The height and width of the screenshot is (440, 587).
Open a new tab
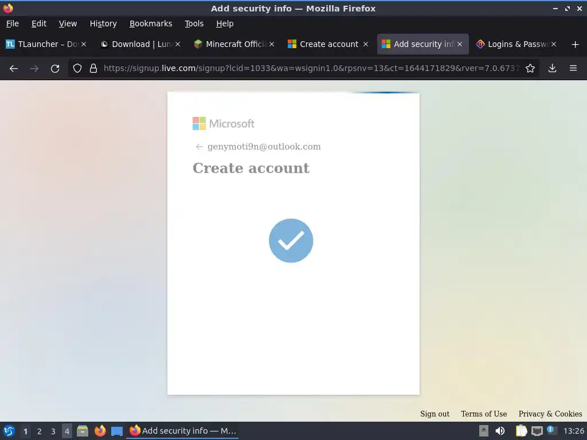click(x=576, y=45)
